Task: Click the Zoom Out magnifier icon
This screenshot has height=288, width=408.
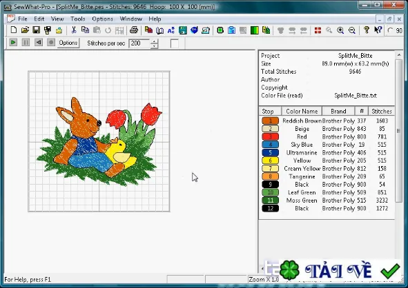Action: [352, 30]
